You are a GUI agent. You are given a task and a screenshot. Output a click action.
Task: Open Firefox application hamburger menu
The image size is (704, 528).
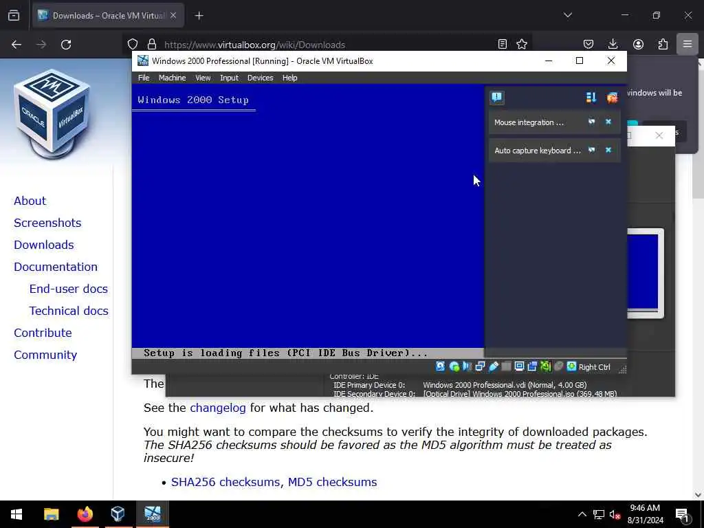687,44
